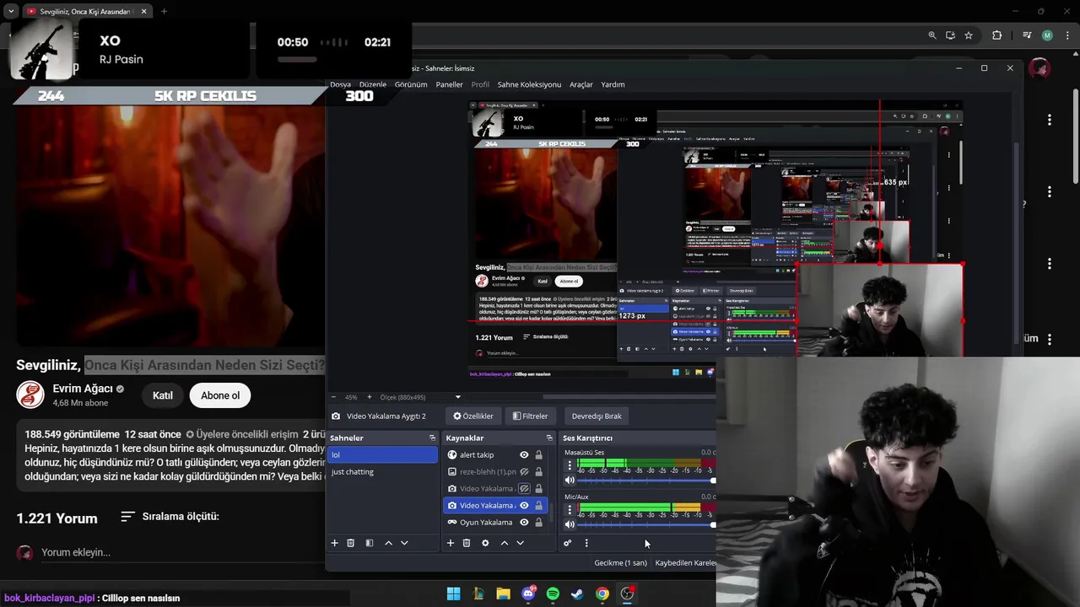Open scene filters icon in Sahneler toolbar
The height and width of the screenshot is (607, 1080).
pyautogui.click(x=369, y=543)
